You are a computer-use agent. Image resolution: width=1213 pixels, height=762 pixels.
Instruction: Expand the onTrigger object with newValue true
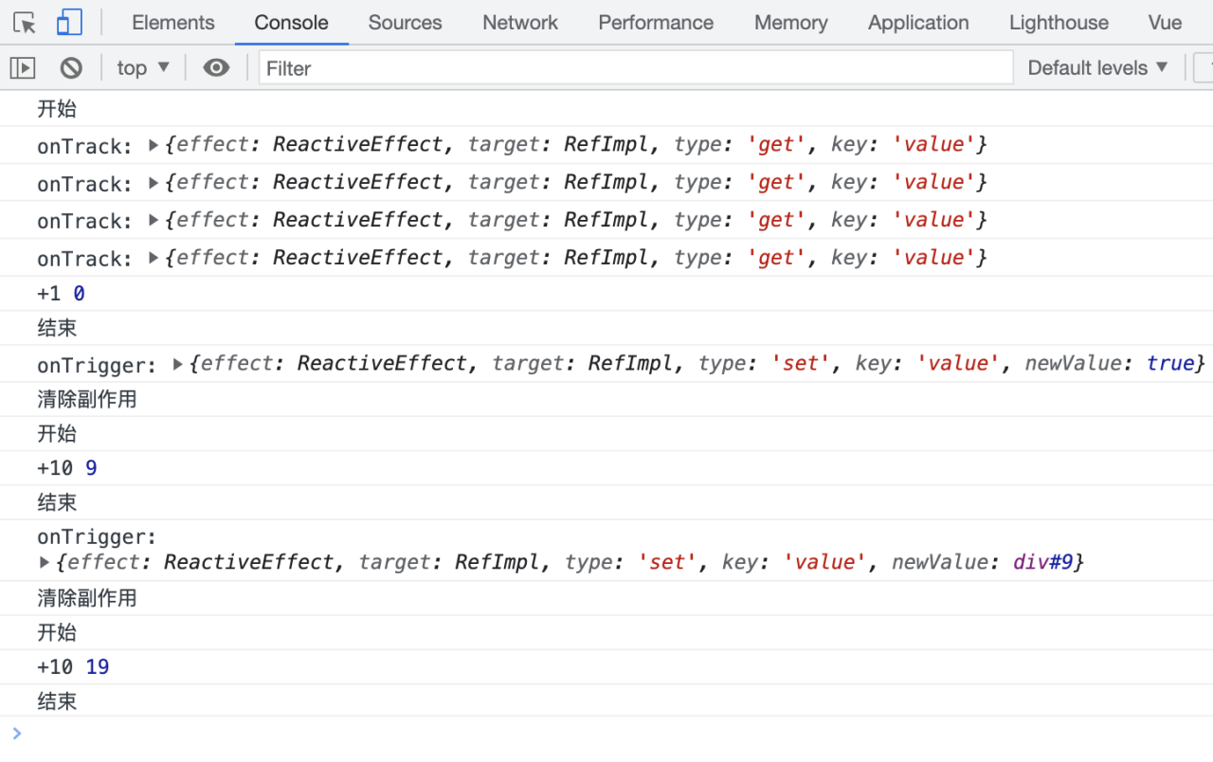pos(177,364)
